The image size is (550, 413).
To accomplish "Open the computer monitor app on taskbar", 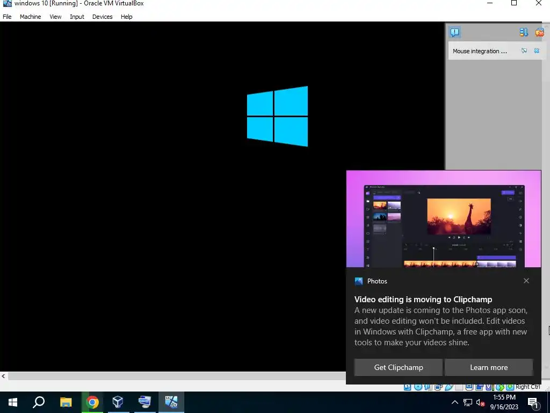I will click(x=144, y=402).
